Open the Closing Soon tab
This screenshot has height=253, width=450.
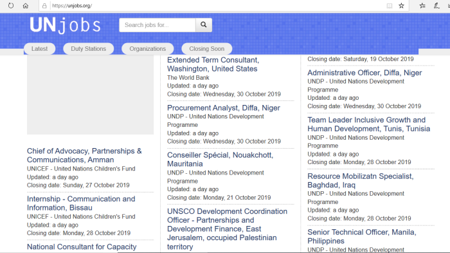(x=206, y=48)
